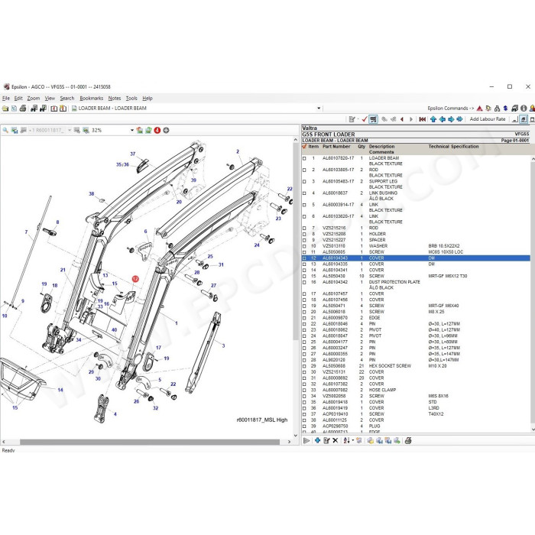Click the red left arrow previous icon
The image size is (535, 535).
pyautogui.click(x=402, y=119)
